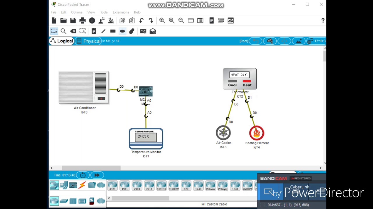Switch to the Physical workspace tab
Image resolution: width=373 pixels, height=209 pixels.
pos(89,41)
